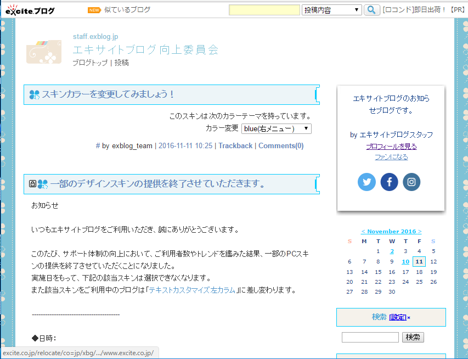Open the 2016-11-11 10:25 timestamp link
The image size is (468, 359).
[x=185, y=146]
